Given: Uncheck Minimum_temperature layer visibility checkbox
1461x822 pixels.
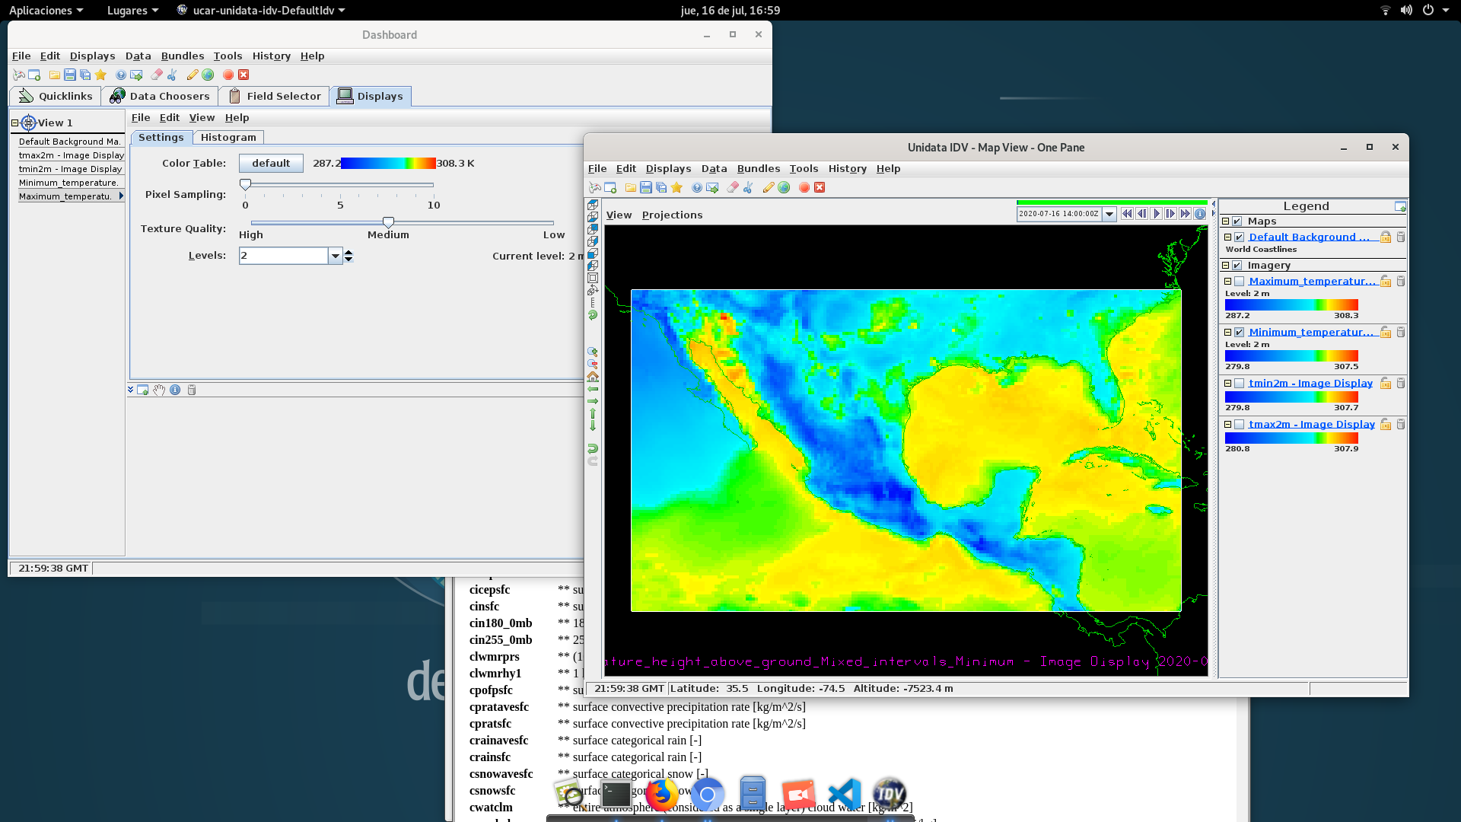Looking at the screenshot, I should pyautogui.click(x=1239, y=332).
